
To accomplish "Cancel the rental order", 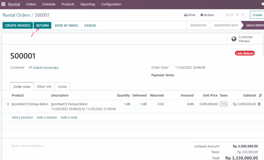I will [90, 25].
